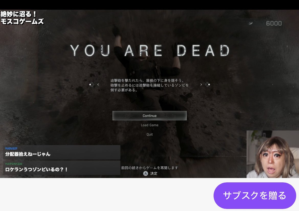This screenshot has height=211, width=299.
Task: Click the right D-pad indicator icon
Action: (x=207, y=84)
